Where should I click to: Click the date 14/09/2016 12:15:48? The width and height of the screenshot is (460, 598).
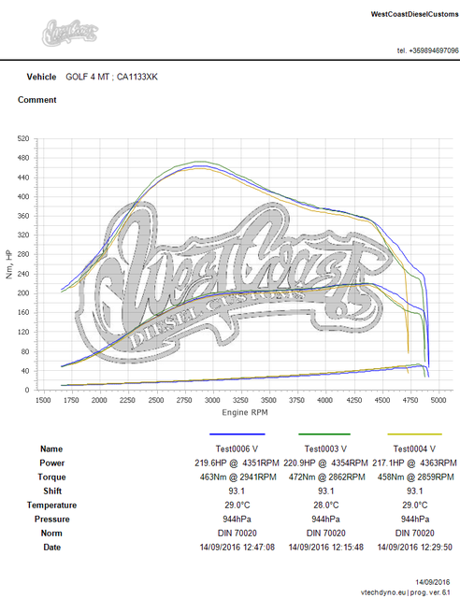326,548
